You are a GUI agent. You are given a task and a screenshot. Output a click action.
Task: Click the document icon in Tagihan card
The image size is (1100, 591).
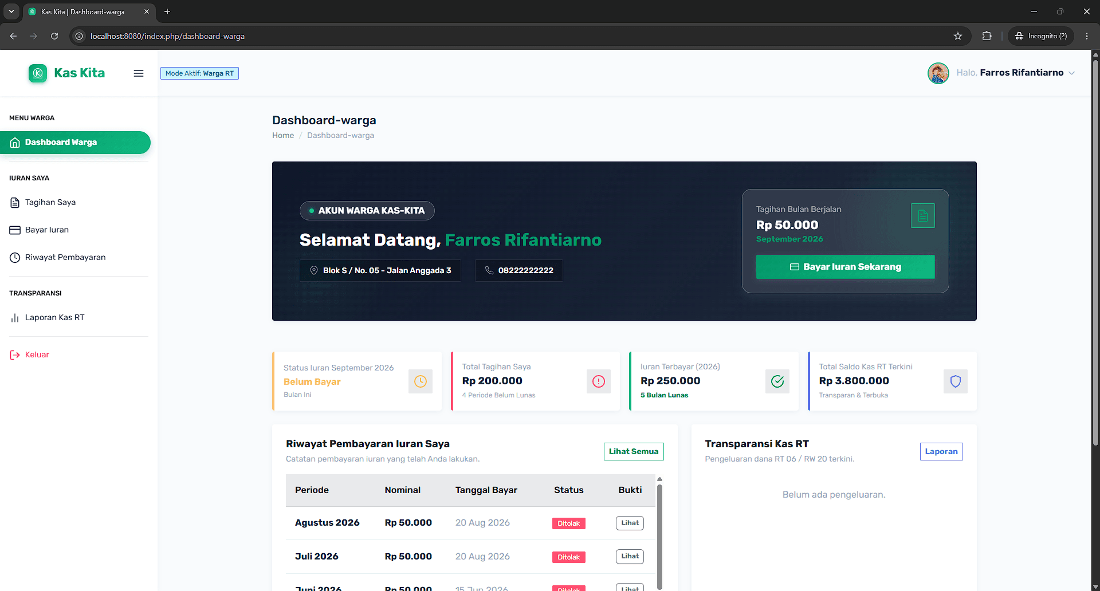[923, 216]
